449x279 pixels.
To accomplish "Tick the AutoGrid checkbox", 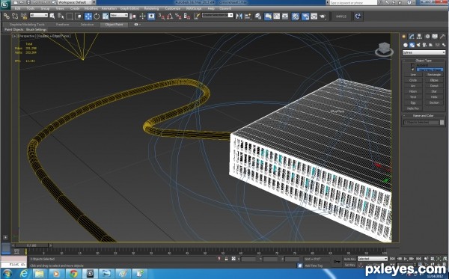I will (412, 66).
